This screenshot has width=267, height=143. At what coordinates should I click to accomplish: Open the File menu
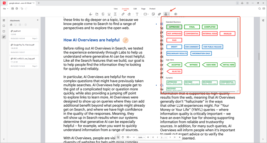tap(5, 9)
